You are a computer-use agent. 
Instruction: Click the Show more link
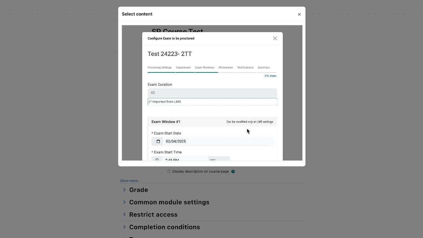(130, 181)
